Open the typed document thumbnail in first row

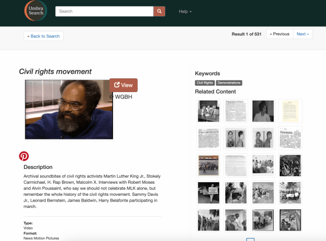pyautogui.click(x=236, y=111)
